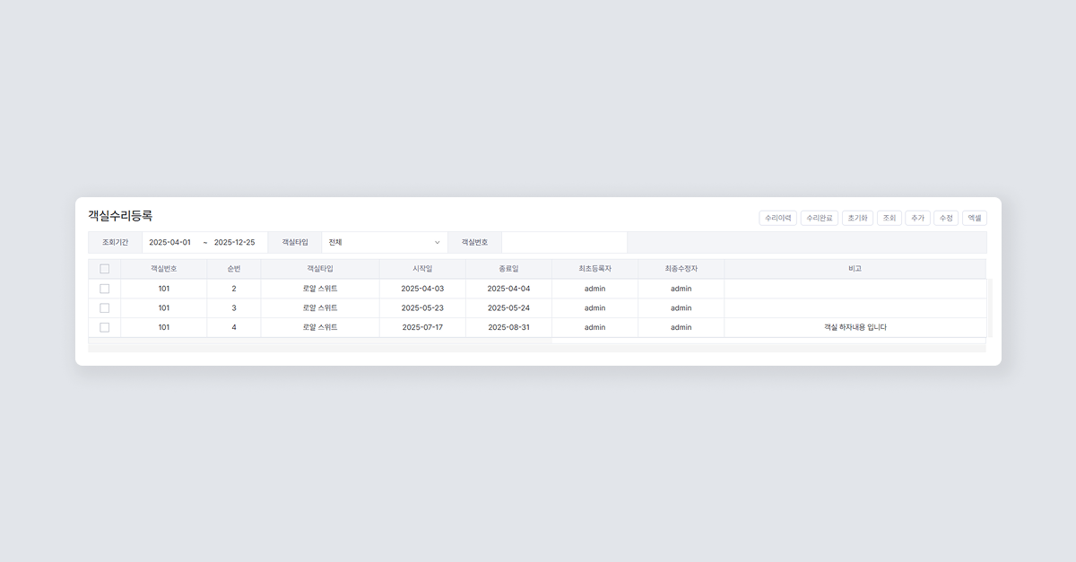Click the 수리완료 button
The width and height of the screenshot is (1076, 562).
[820, 218]
